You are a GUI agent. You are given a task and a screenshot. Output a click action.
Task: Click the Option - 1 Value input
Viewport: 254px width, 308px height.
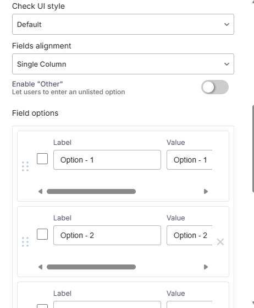click(190, 160)
